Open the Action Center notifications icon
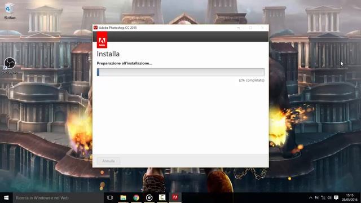 [x=336, y=198]
